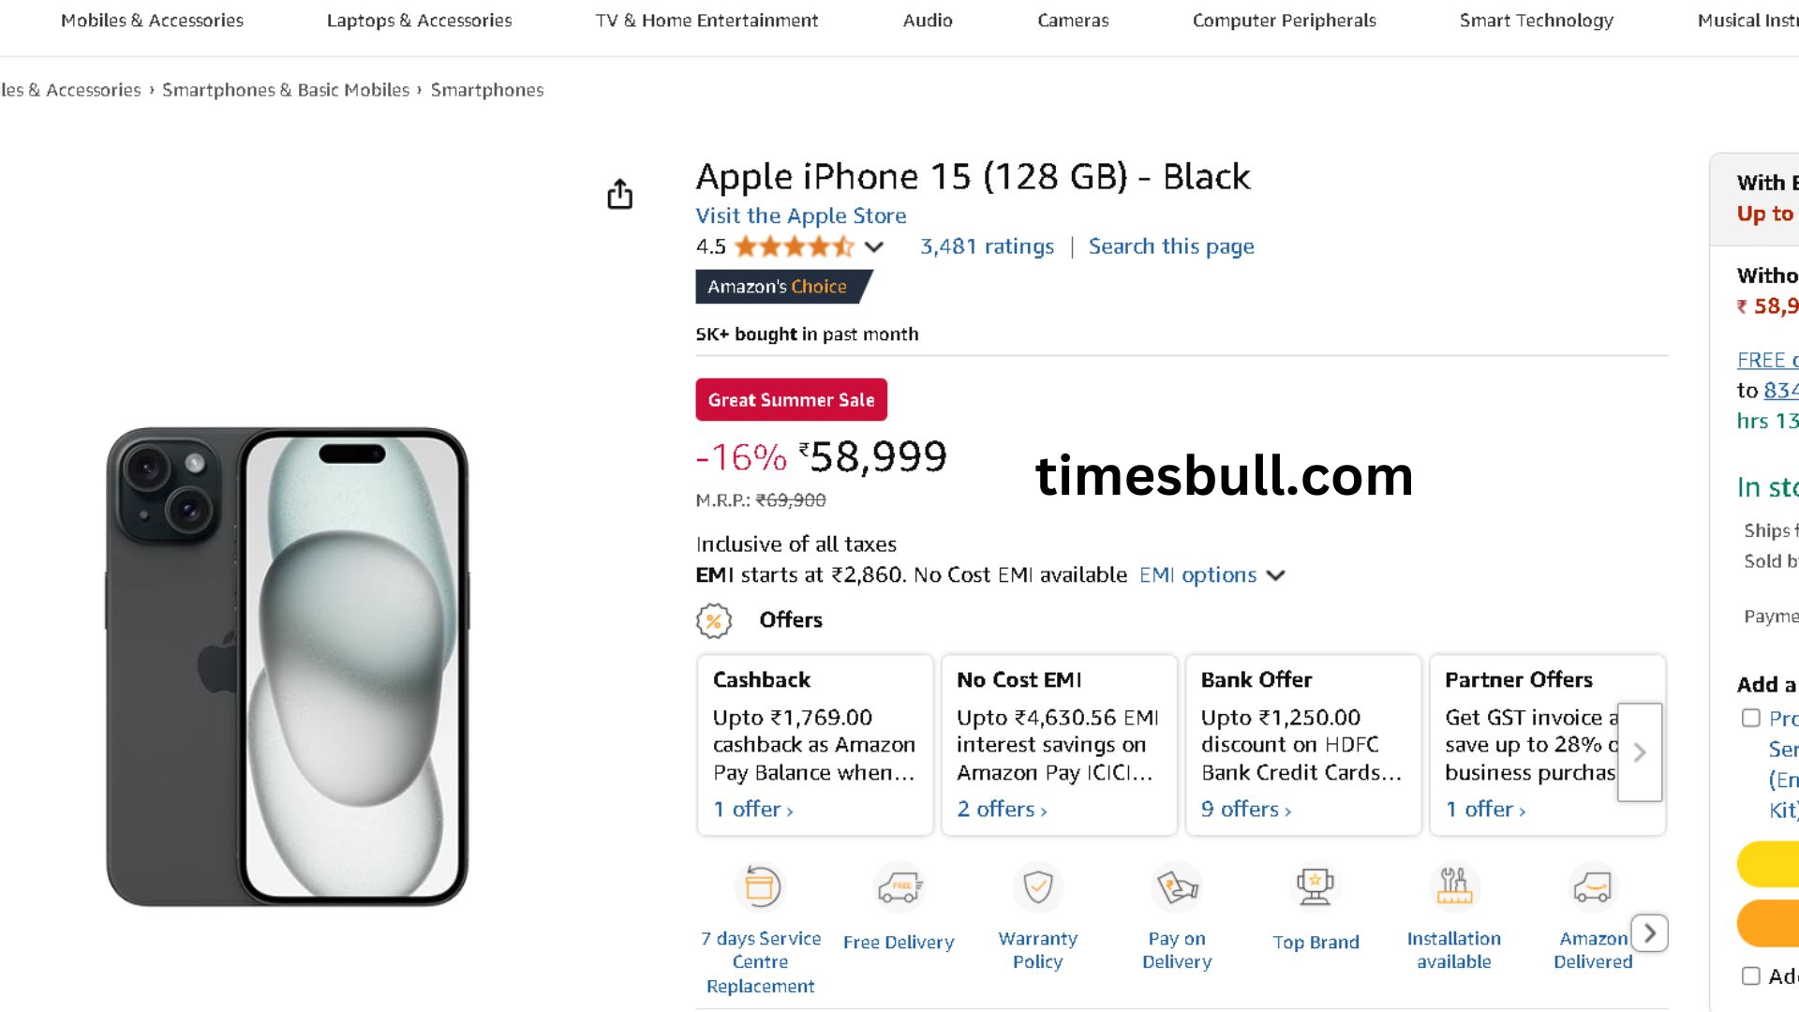Click the Warranty Policy shield icon
This screenshot has height=1012, width=1799.
(x=1037, y=886)
